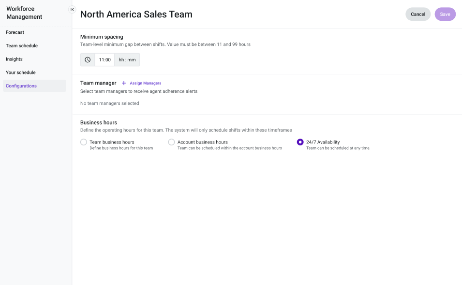
Task: Click "Define business hours for this team" text
Action: point(121,148)
